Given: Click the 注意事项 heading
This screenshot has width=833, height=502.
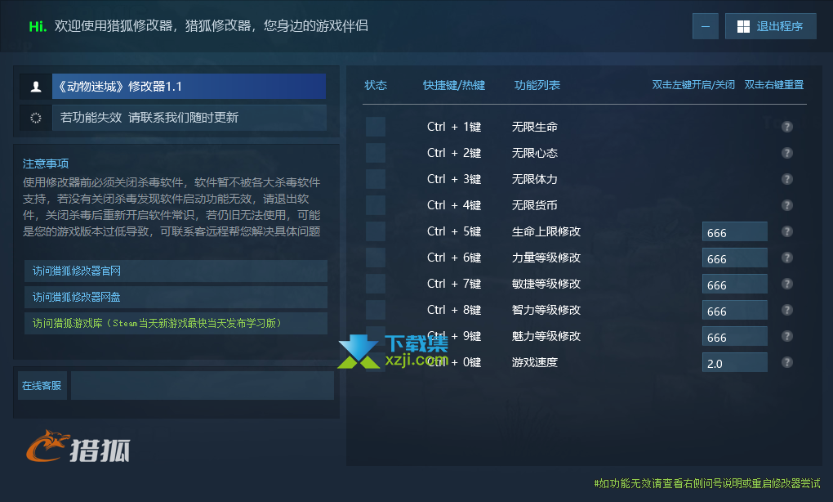Looking at the screenshot, I should (x=46, y=164).
